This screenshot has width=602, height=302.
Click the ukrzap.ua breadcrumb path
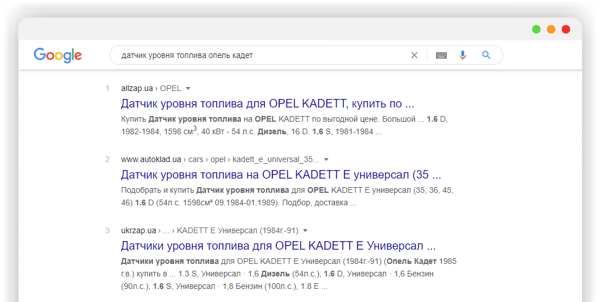tap(209, 230)
